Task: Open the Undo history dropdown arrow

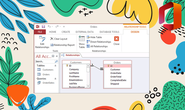Action: tap(52, 27)
